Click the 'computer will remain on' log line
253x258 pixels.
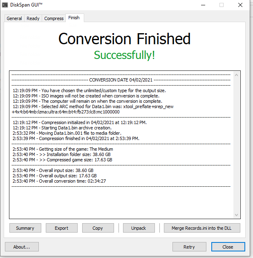pos(87,101)
